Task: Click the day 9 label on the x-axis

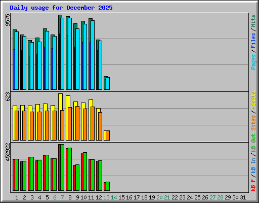Action: (x=77, y=197)
